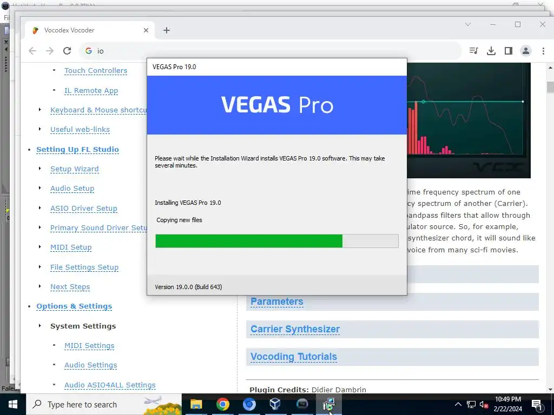Open the Useful web-links link
The image size is (554, 415).
tap(80, 130)
